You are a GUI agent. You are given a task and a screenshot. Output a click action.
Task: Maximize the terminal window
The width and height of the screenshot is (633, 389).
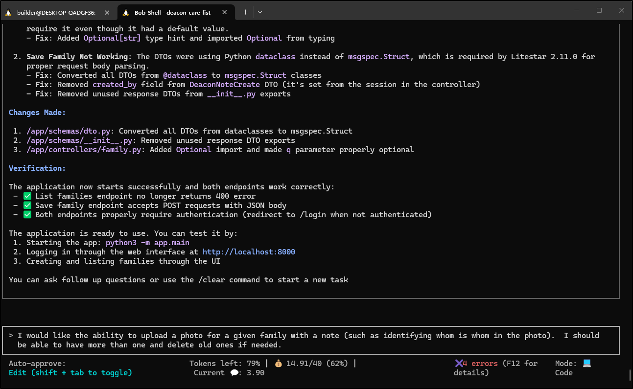pyautogui.click(x=599, y=10)
